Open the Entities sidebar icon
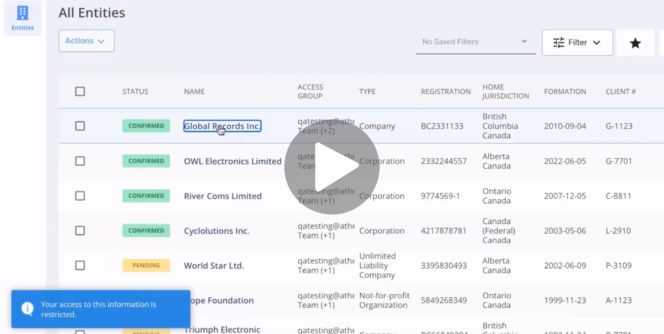Image resolution: width=664 pixels, height=334 pixels. pos(22,18)
